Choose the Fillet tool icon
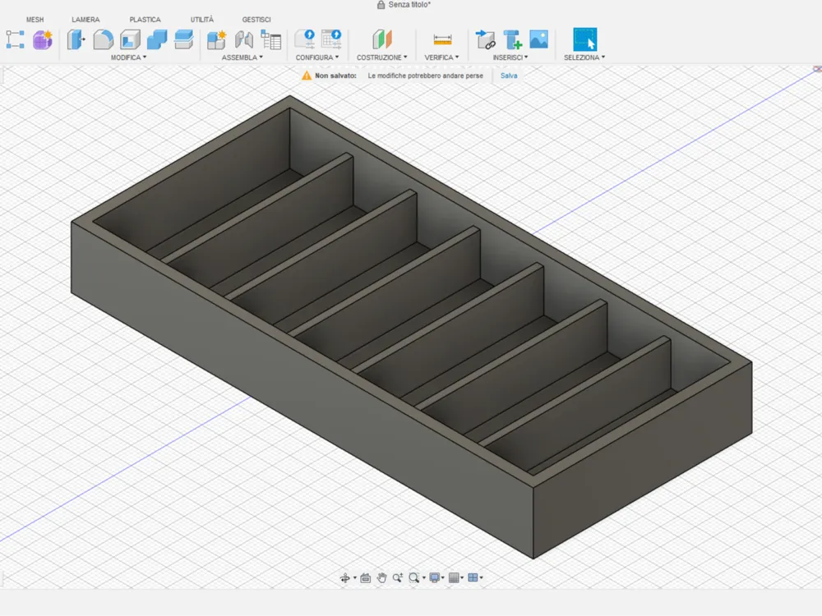 [x=104, y=39]
